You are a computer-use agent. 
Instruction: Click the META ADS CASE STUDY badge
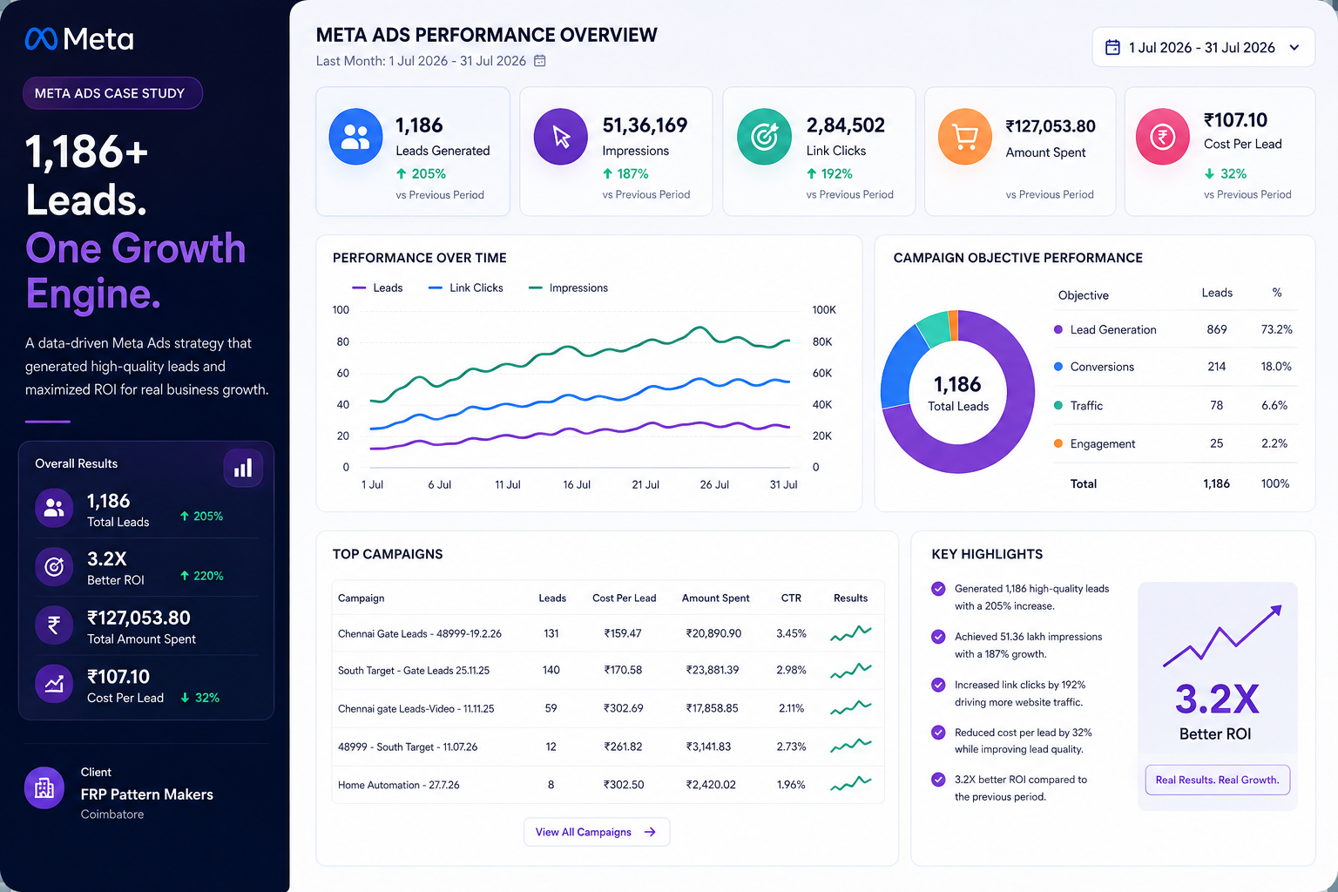click(x=112, y=93)
